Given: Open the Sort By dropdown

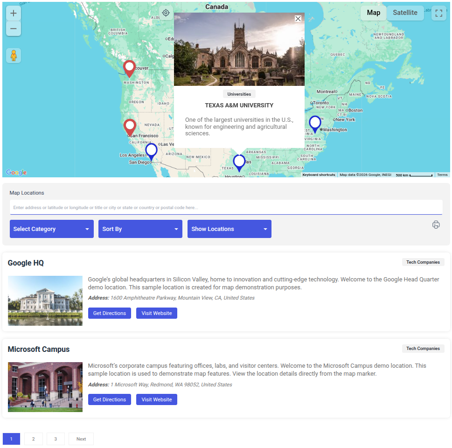Looking at the screenshot, I should [x=140, y=229].
